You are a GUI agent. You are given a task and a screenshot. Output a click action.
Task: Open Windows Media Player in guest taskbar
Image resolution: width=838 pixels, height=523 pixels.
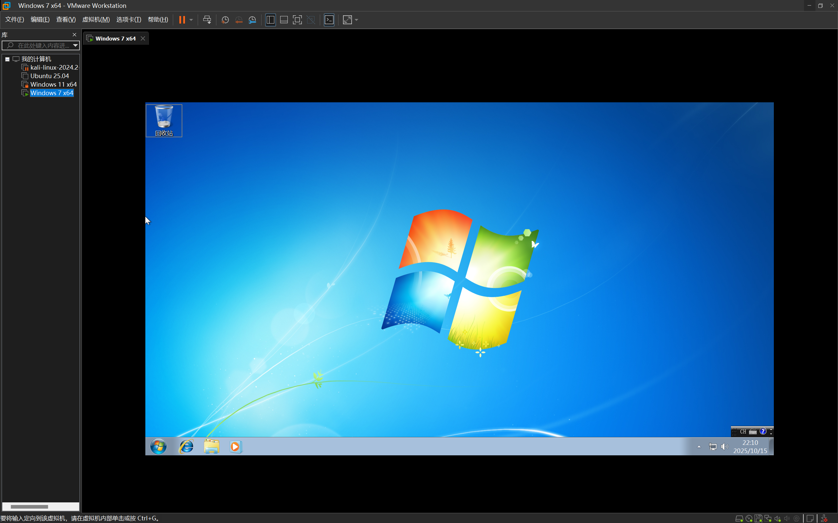(235, 447)
